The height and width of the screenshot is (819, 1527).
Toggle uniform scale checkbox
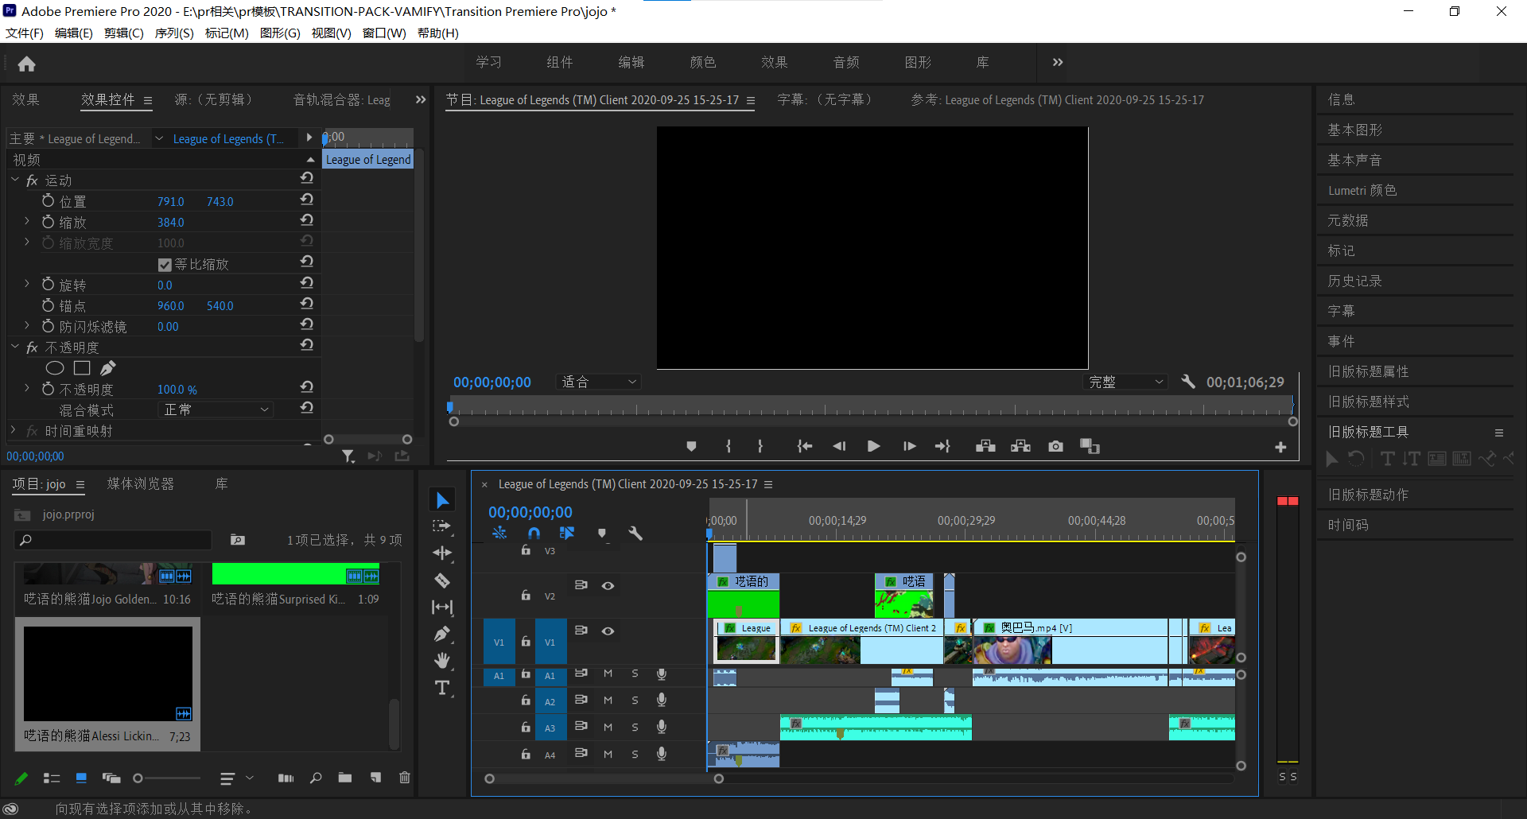pyautogui.click(x=165, y=265)
